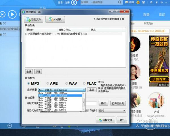
Task: Click the previous track button in player
Action: (x=3, y=14)
